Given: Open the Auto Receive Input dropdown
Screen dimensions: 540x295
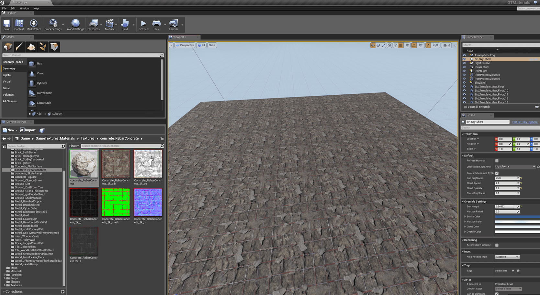Looking at the screenshot, I should 507,257.
